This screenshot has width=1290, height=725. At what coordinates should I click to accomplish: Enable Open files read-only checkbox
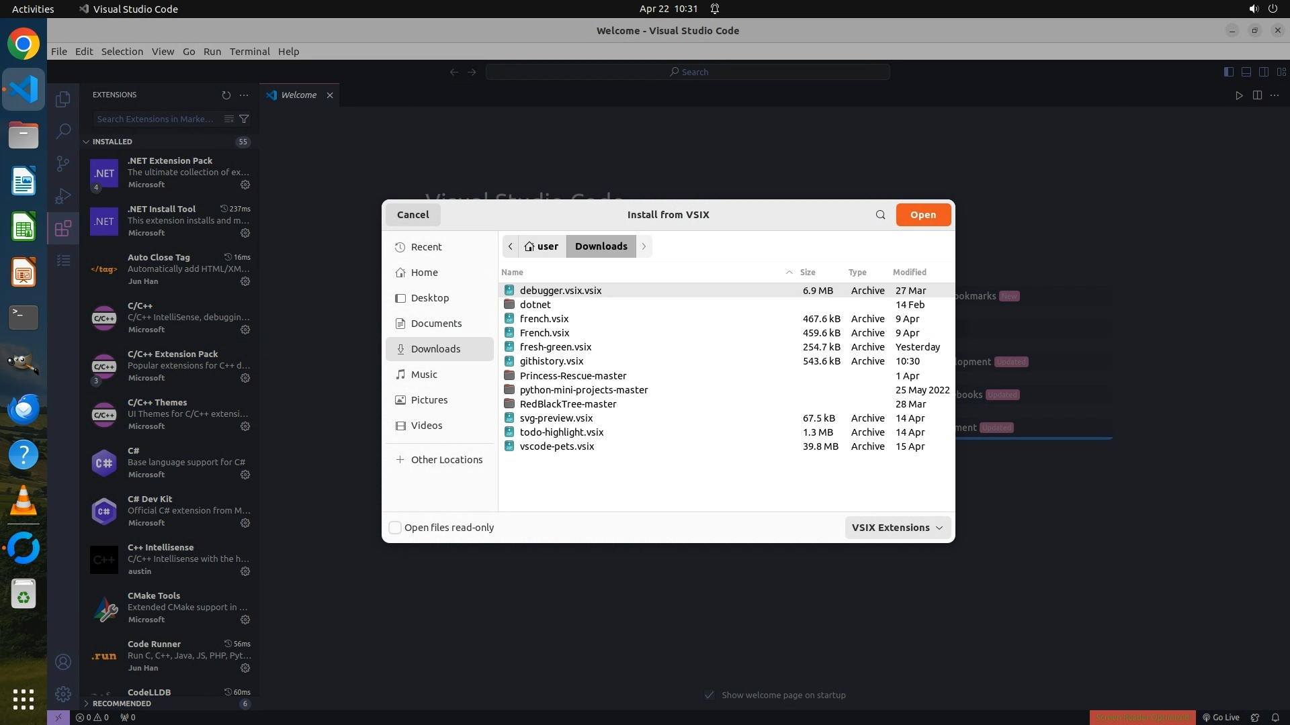click(396, 528)
